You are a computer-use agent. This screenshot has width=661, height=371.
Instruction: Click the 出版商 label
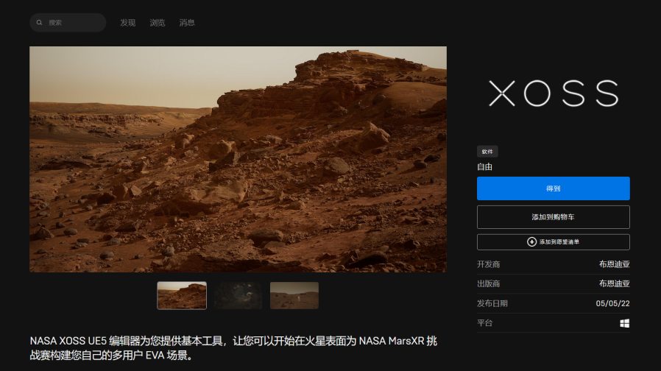click(488, 283)
